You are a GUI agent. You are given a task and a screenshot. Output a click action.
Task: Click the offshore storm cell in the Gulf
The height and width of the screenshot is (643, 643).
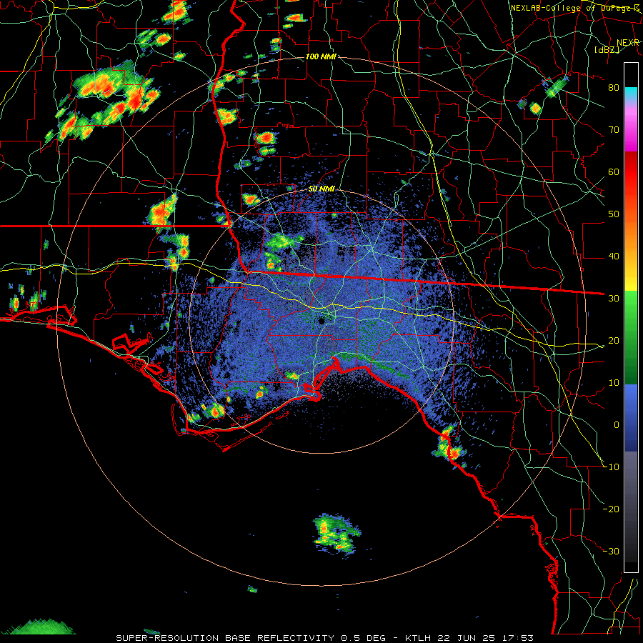click(x=337, y=534)
